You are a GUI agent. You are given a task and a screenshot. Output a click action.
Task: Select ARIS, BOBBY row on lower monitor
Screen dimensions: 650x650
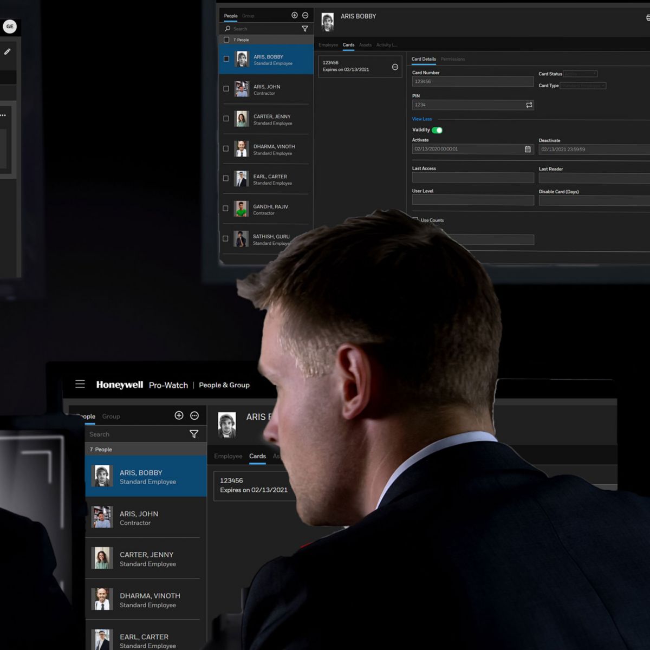146,476
